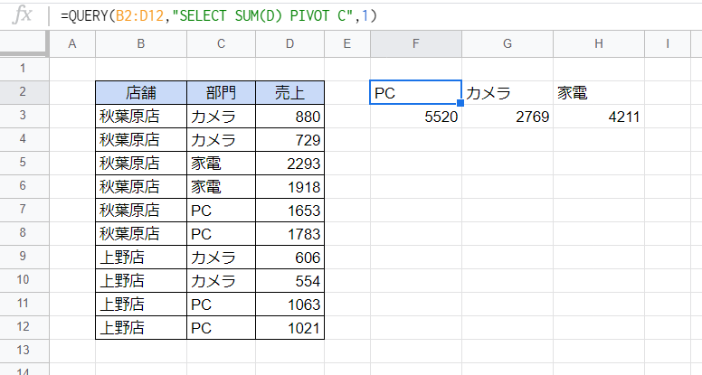
Task: Select row 3 header
Action: [23, 116]
